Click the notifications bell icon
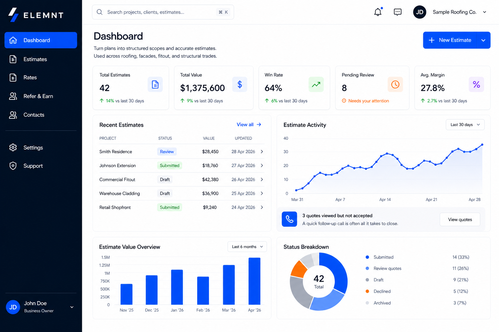499x332 pixels. [377, 12]
